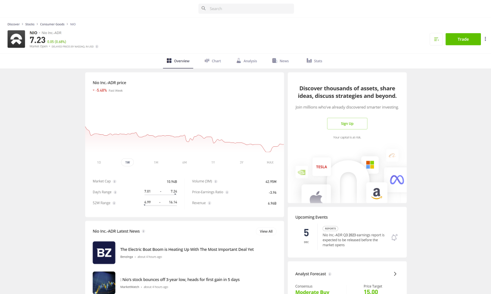Open the three-dot options menu
This screenshot has width=491, height=294.
click(x=485, y=39)
